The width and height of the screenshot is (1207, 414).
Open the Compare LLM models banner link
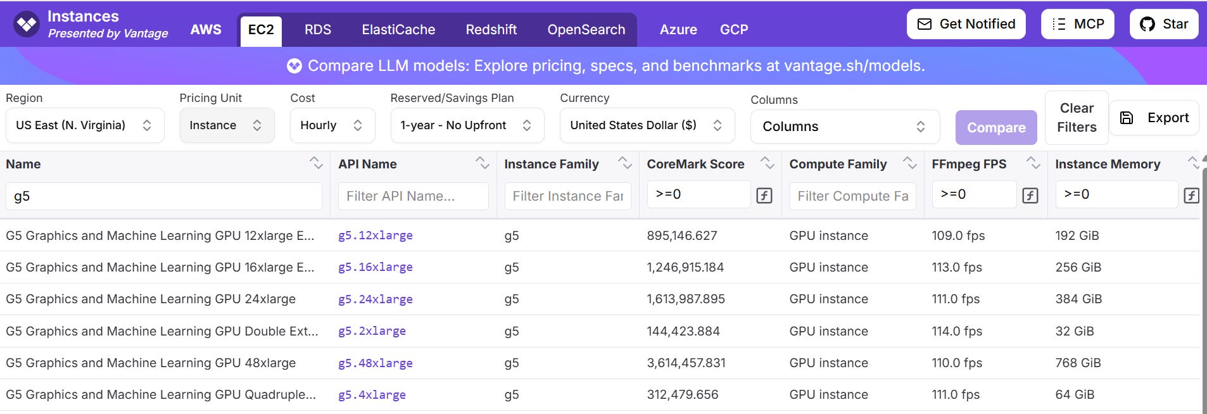pyautogui.click(x=616, y=66)
